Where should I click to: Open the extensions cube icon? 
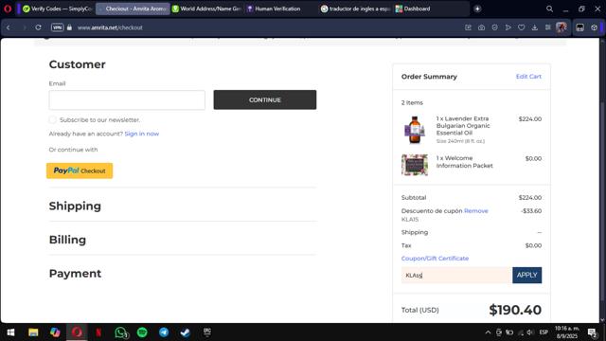(594, 27)
